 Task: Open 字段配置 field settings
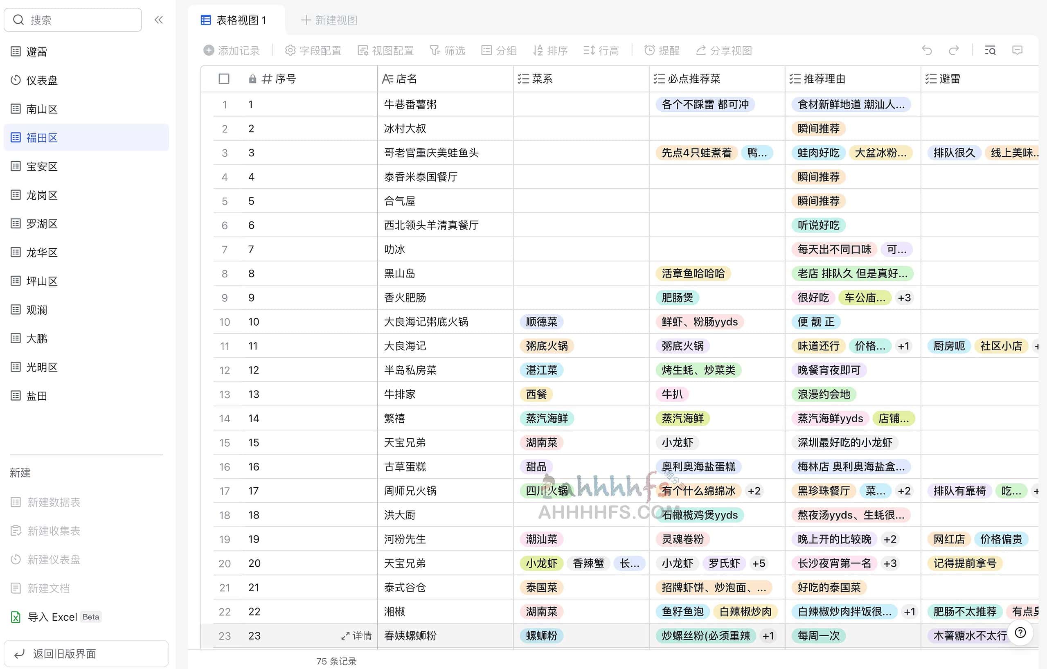point(313,50)
